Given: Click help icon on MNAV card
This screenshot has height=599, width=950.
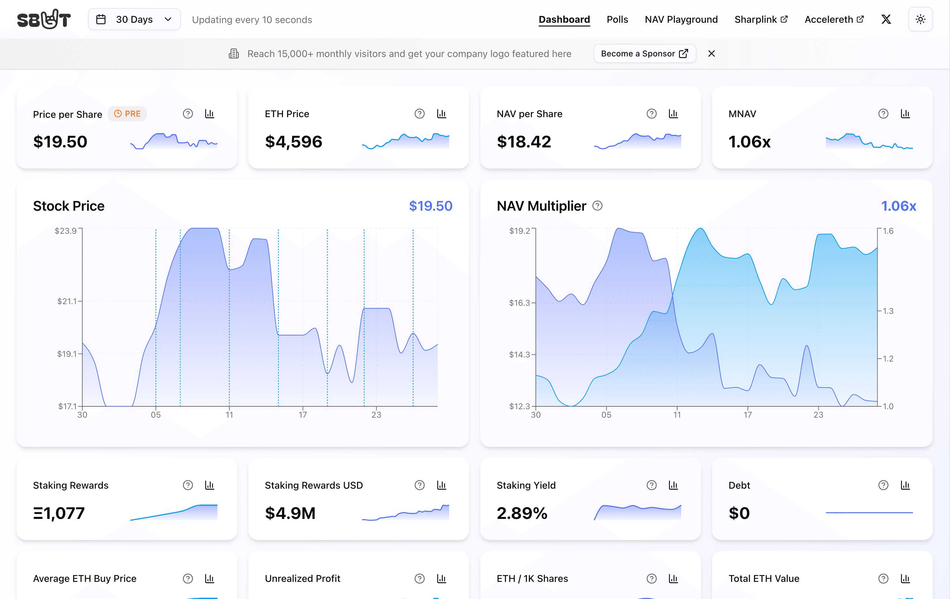Looking at the screenshot, I should [x=883, y=114].
